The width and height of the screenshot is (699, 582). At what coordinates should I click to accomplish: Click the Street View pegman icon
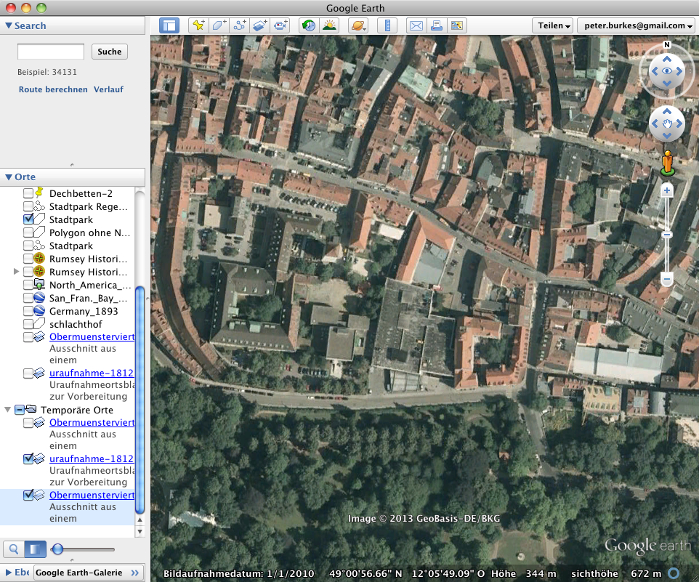[x=667, y=163]
